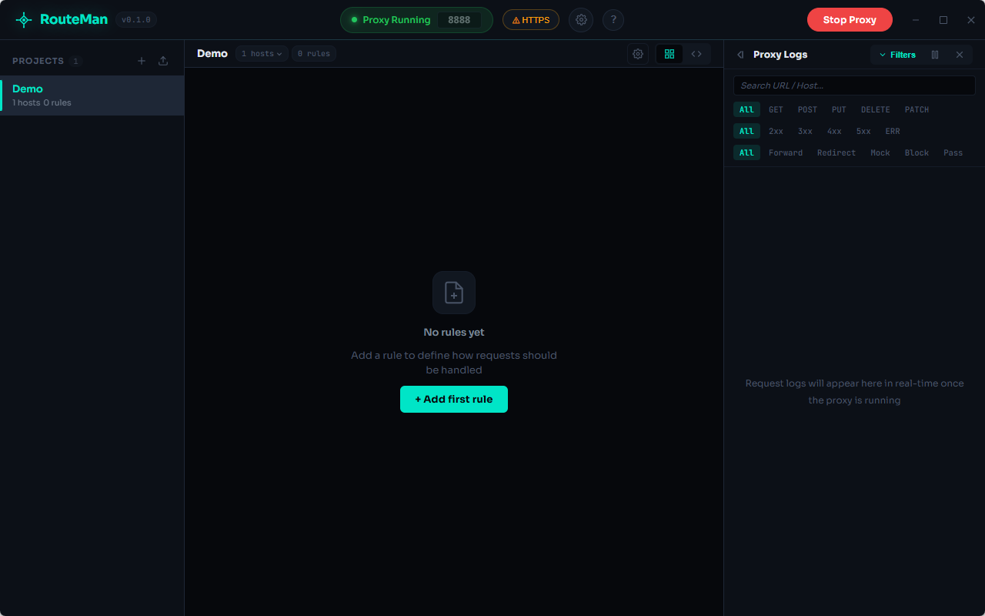The width and height of the screenshot is (985, 616).
Task: Filter logs by GET method
Action: [776, 109]
